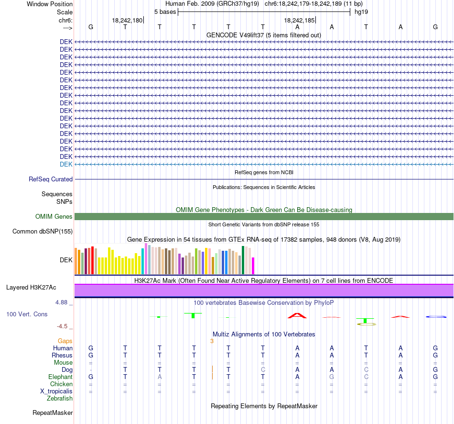Open RefSeq Curated track label
The image size is (454, 424).
(51, 179)
